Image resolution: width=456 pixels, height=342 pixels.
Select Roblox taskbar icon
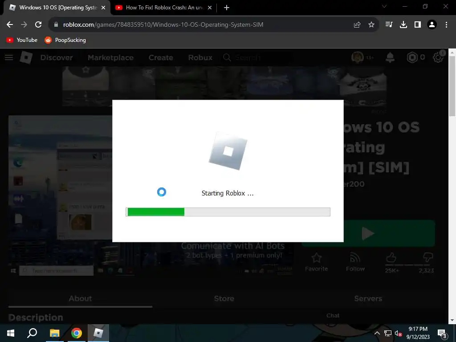tap(98, 333)
